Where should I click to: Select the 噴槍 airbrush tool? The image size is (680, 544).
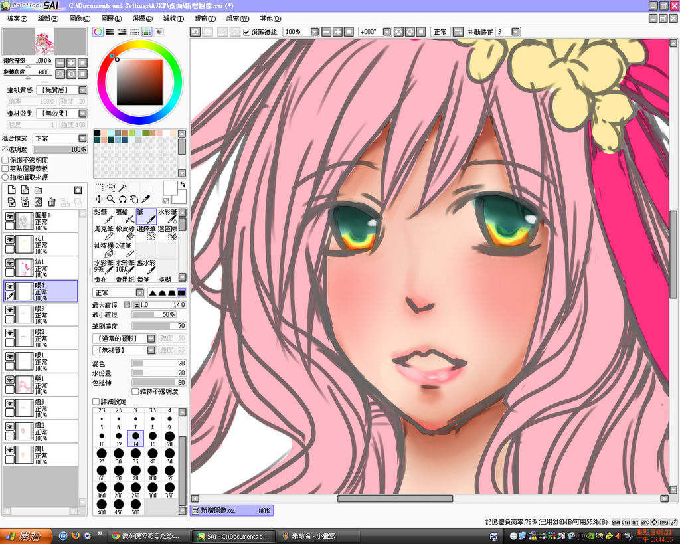(124, 216)
